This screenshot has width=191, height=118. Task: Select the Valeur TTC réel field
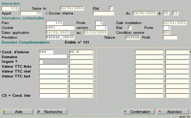pyautogui.click(x=53, y=71)
